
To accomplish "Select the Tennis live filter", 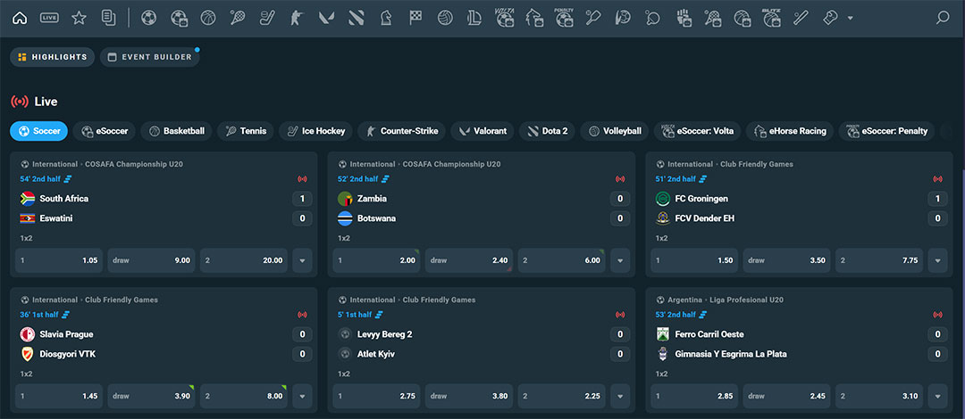I will pyautogui.click(x=246, y=131).
